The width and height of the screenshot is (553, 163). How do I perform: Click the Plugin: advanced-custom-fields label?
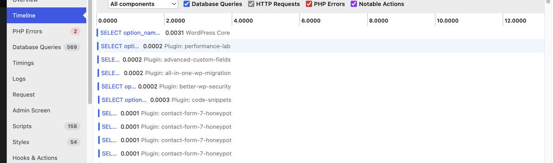pos(187,59)
